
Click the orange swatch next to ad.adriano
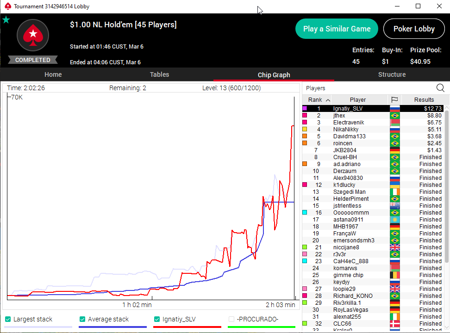[305, 164]
